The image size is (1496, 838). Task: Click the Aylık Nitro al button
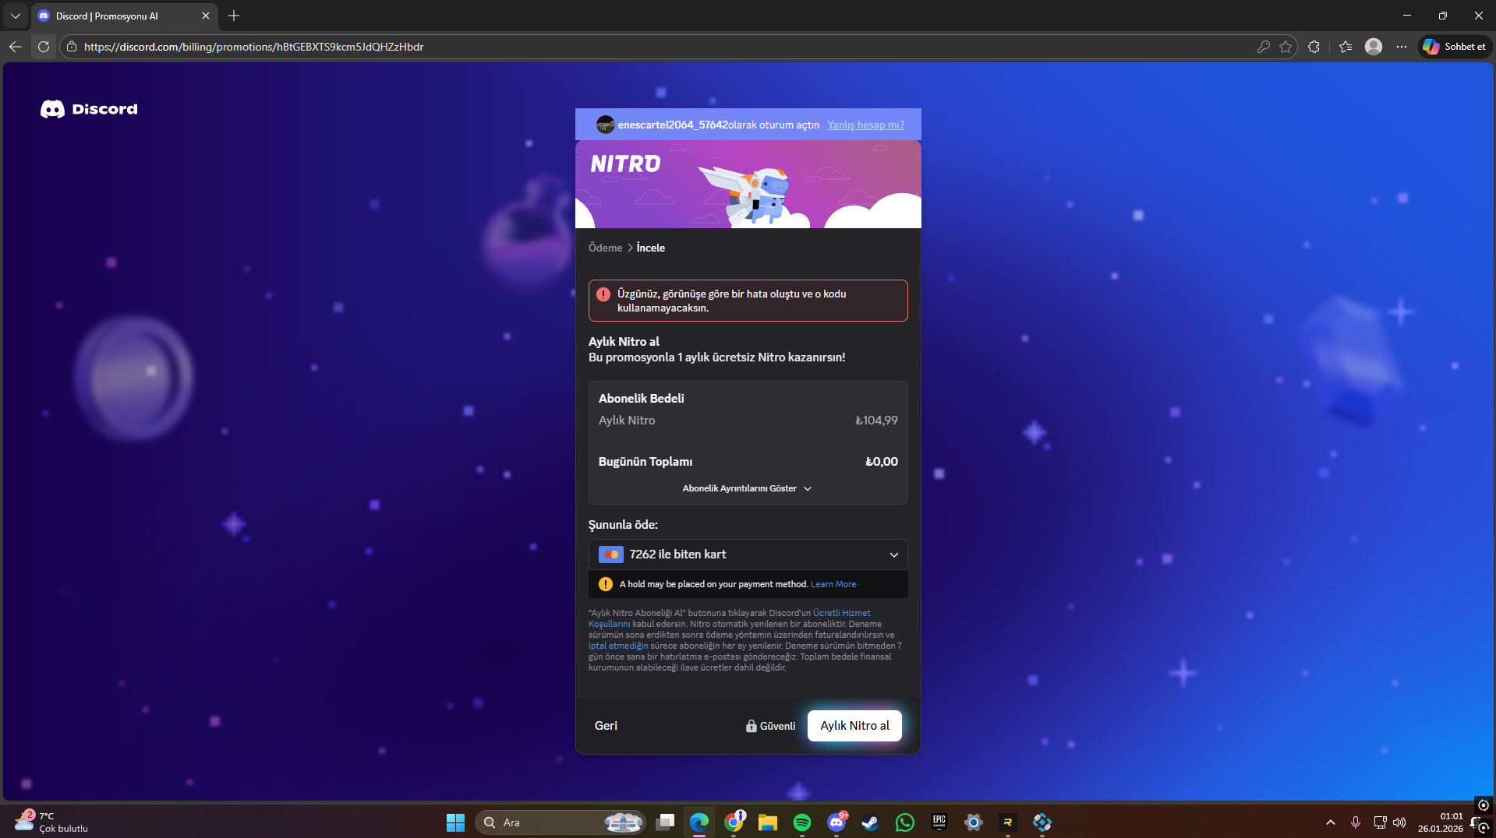point(854,726)
